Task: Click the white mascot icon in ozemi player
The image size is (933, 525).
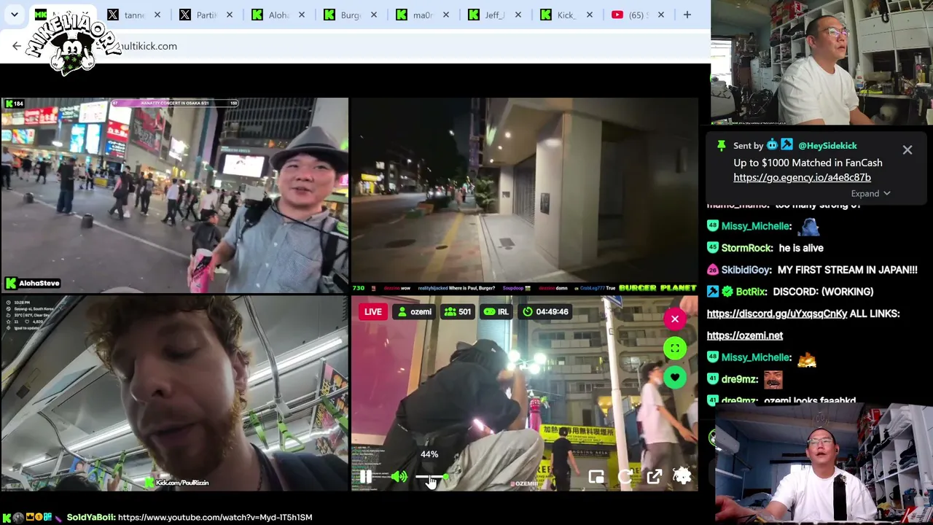Action: tap(682, 476)
